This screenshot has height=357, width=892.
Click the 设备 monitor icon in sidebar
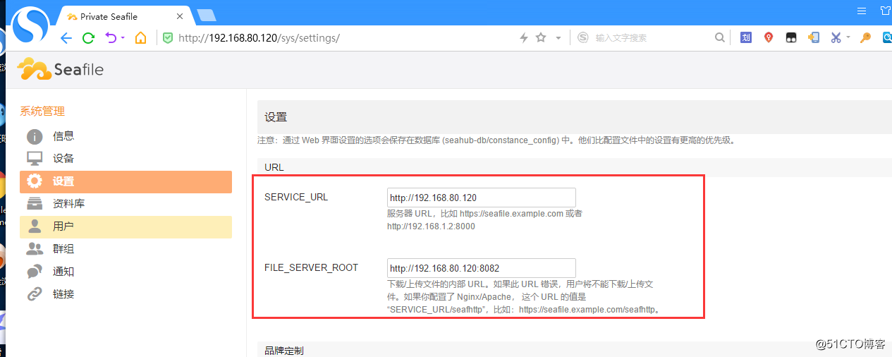pos(35,159)
